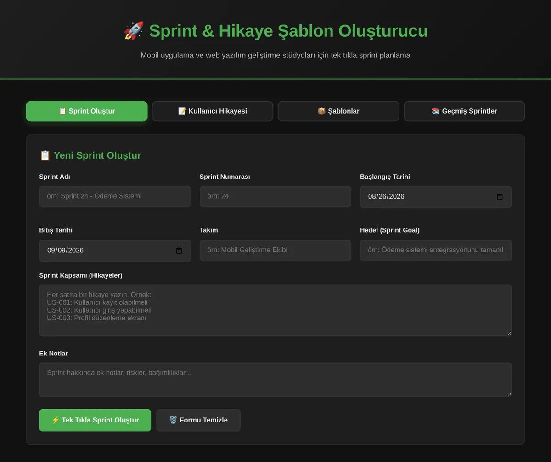
Task: Click the Formu Temizle button
Action: point(198,420)
